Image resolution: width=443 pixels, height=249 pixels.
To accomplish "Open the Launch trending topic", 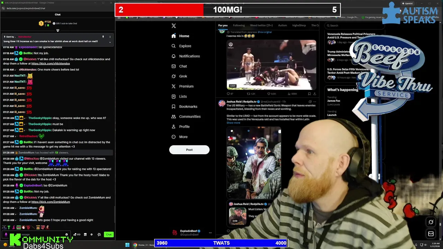I will click(332, 115).
